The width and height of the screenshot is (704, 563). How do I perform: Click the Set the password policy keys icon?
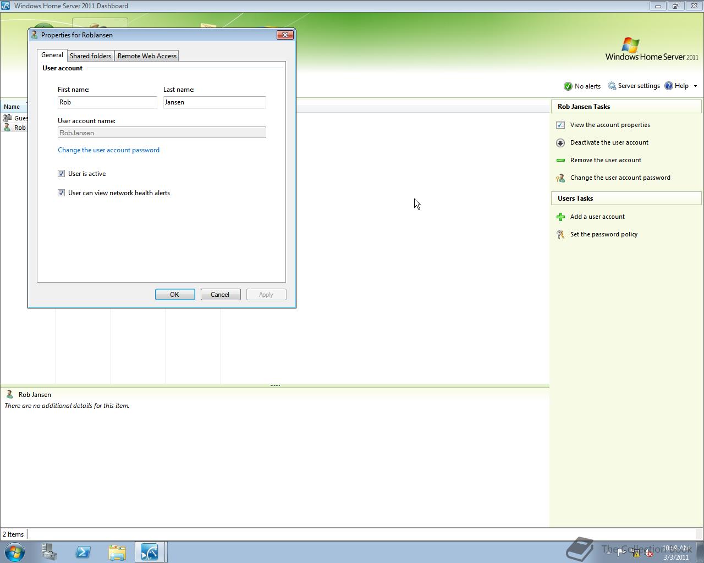(x=560, y=234)
